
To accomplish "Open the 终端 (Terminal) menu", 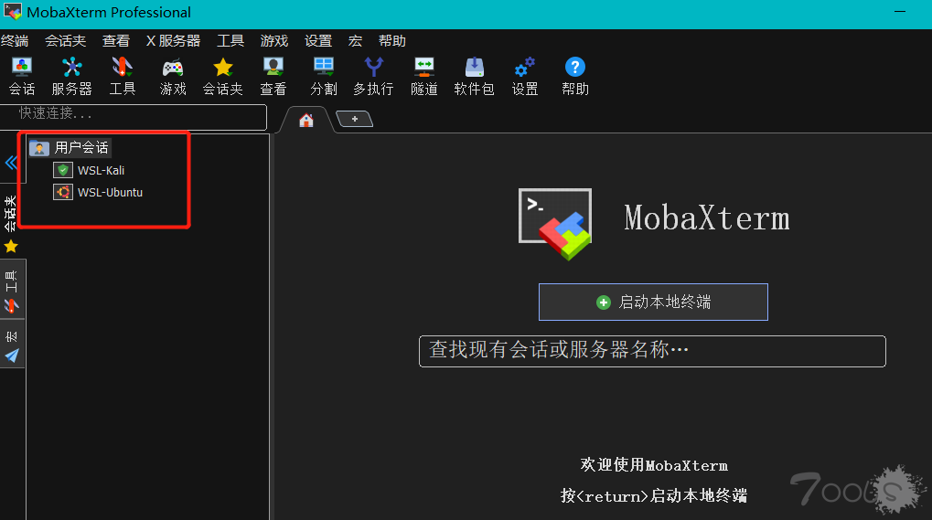I will pos(15,41).
